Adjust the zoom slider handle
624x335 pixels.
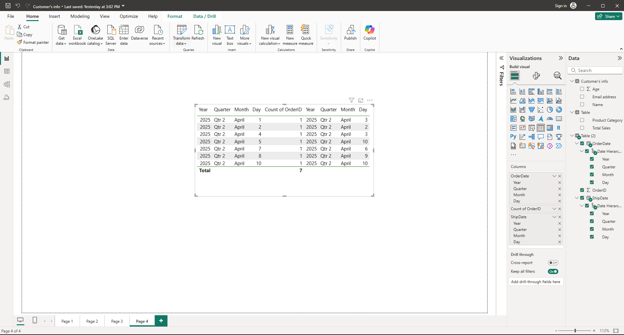575,330
